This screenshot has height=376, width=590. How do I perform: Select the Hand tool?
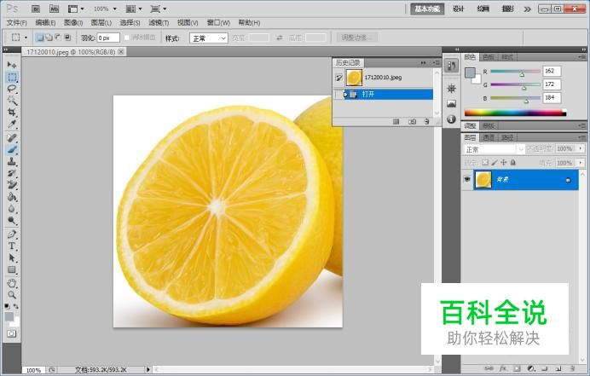pyautogui.click(x=12, y=283)
